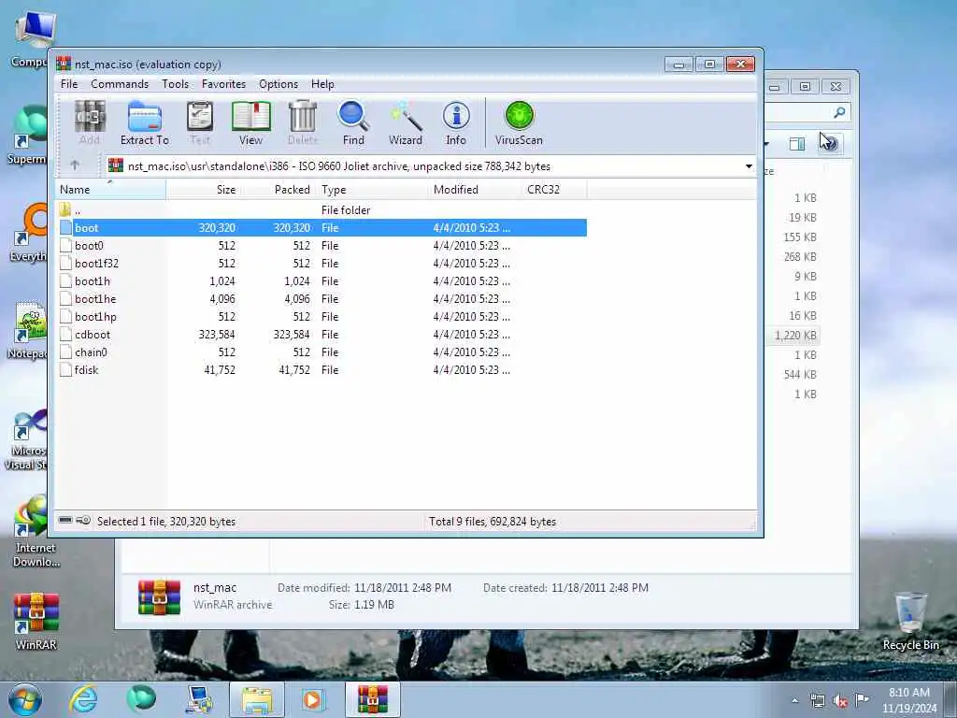The width and height of the screenshot is (957, 718).
Task: Open Internet Explorer from taskbar
Action: coord(83,699)
